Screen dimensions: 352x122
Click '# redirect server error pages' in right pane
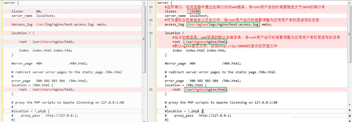[x=220, y=72]
